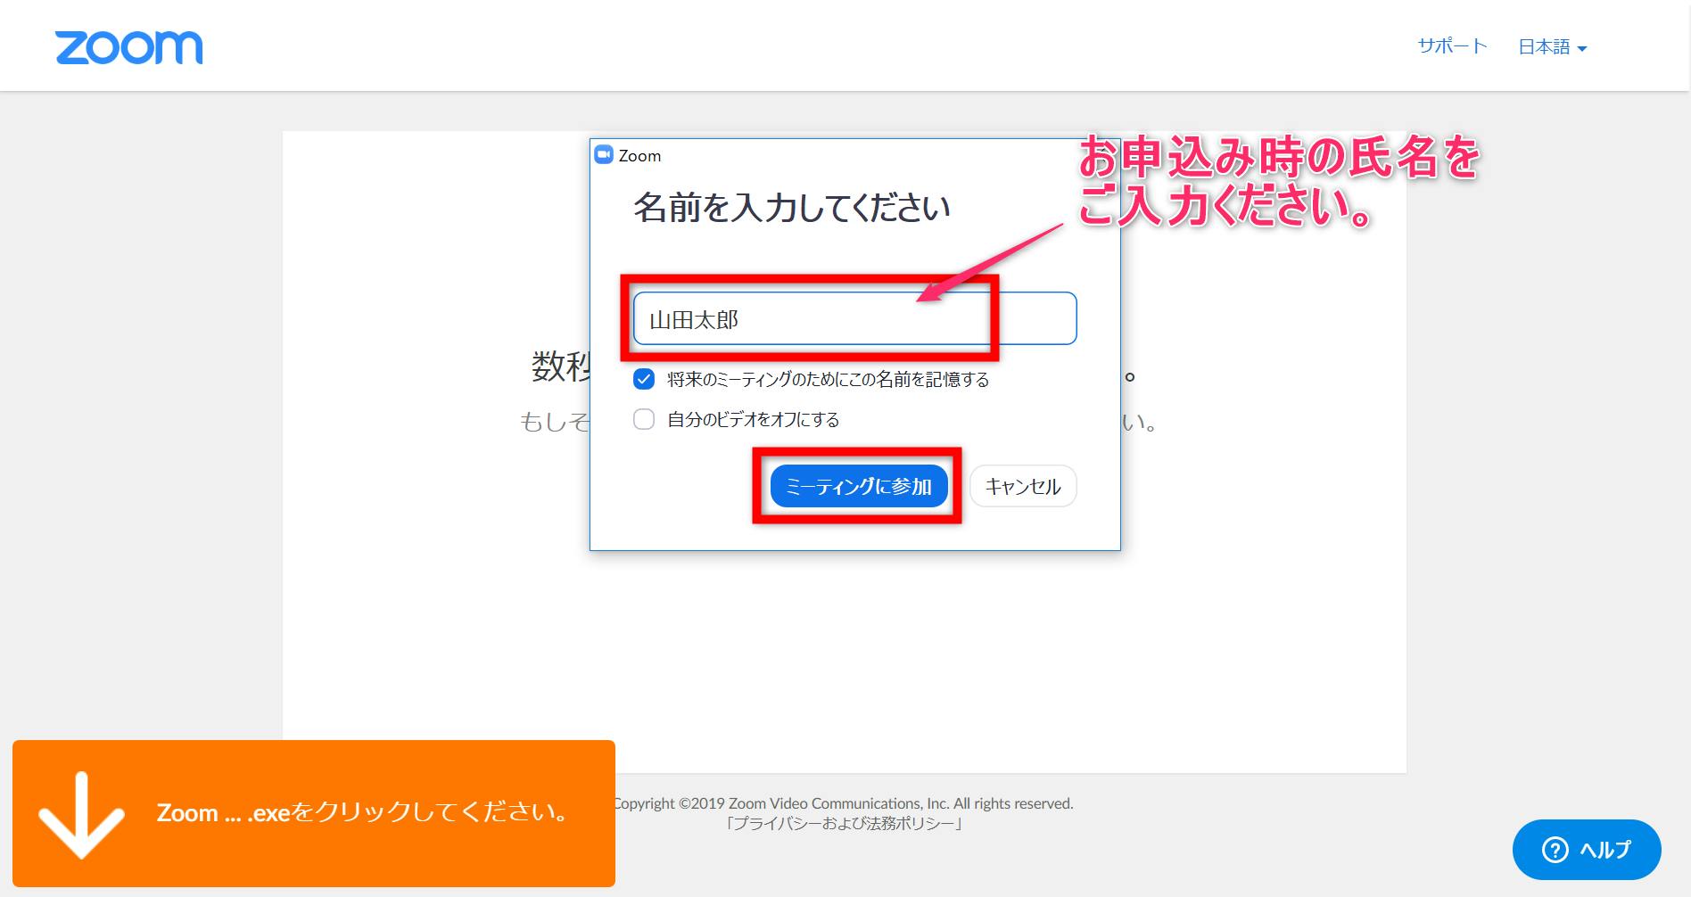This screenshot has height=897, width=1691.
Task: Click the Zoom camera icon in dialog title bar
Action: (604, 154)
